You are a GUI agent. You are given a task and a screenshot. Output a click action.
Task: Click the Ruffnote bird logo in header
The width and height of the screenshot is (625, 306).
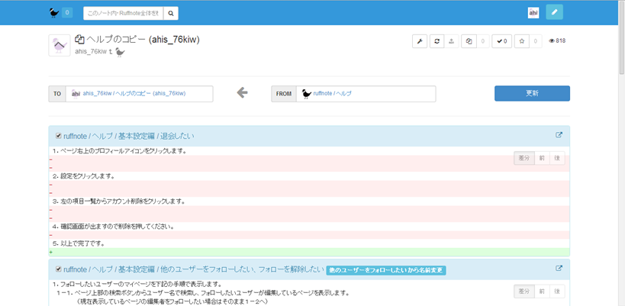(x=53, y=12)
